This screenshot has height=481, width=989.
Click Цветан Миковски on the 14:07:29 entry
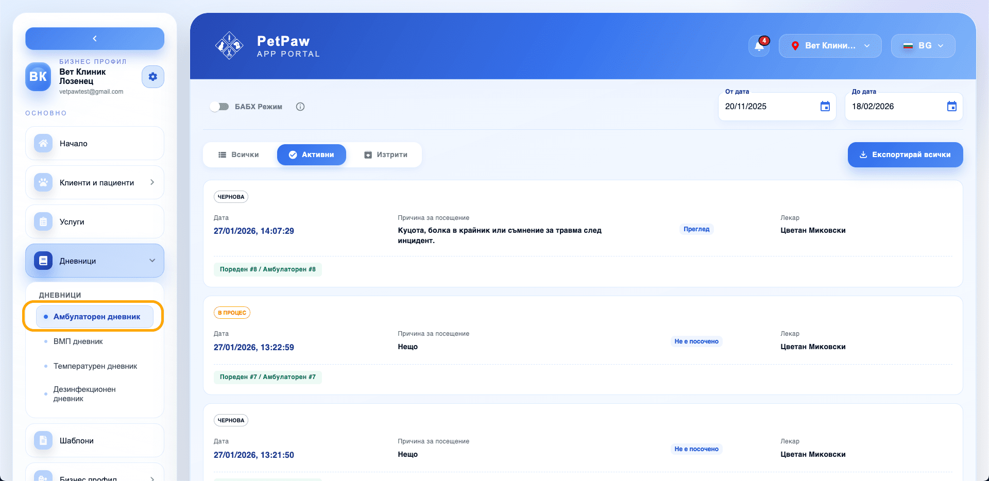pyautogui.click(x=813, y=230)
